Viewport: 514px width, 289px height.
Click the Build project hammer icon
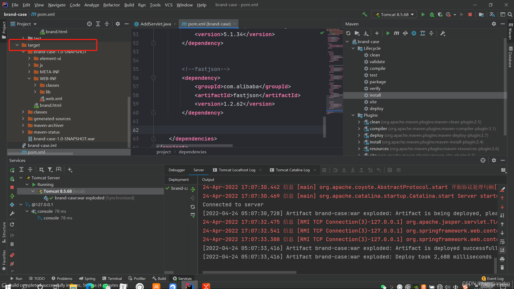pyautogui.click(x=365, y=14)
